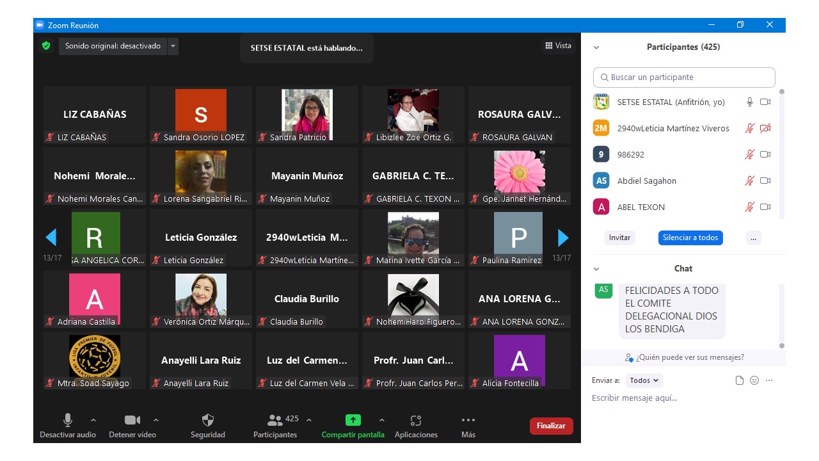Screen dimensions: 819x461
Task: Click the green encryption shield icon
Action: [46, 46]
